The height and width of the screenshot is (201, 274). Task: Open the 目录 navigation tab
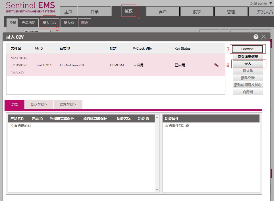pos(94,12)
